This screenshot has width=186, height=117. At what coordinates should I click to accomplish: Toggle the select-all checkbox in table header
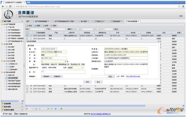pyautogui.click(x=27, y=33)
